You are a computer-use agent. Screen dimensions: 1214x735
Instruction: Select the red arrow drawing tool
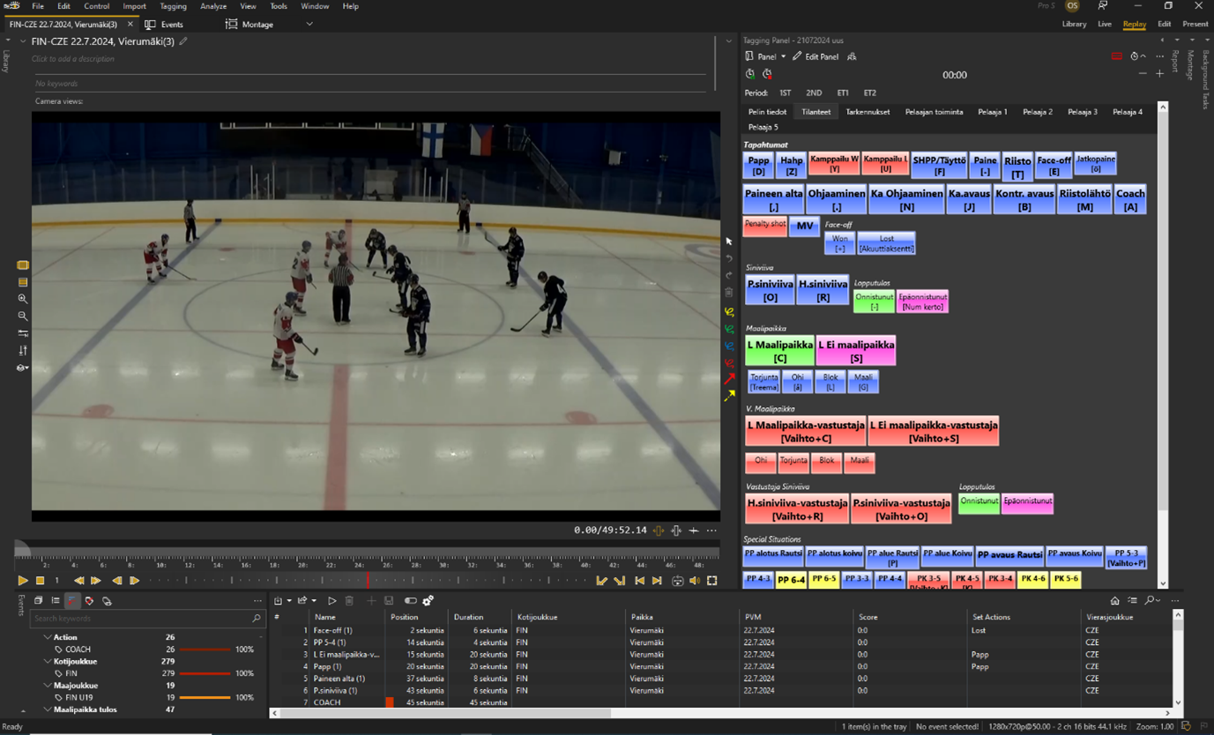[x=729, y=379]
